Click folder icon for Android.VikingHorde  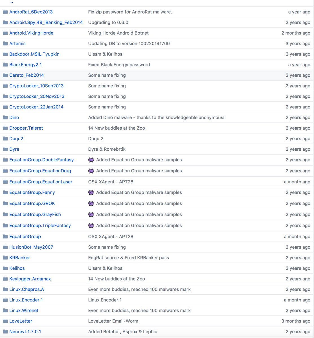(5, 33)
